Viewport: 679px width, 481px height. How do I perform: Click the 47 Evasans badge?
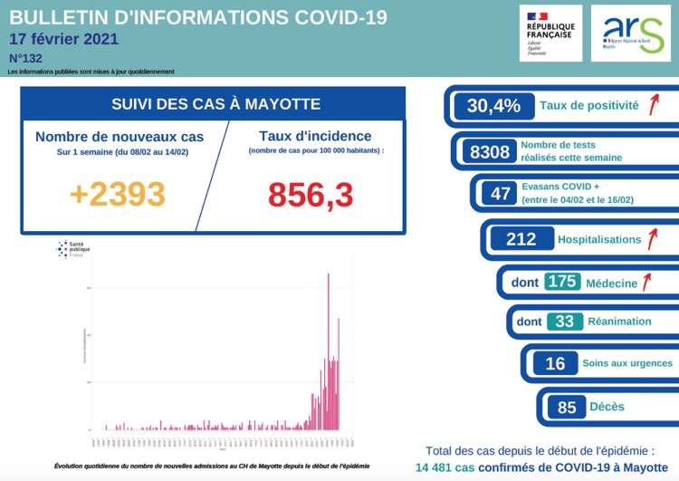click(x=499, y=193)
